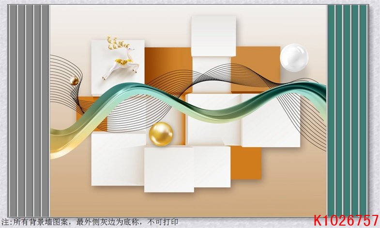Click the white pearl sphere

(x=294, y=58)
